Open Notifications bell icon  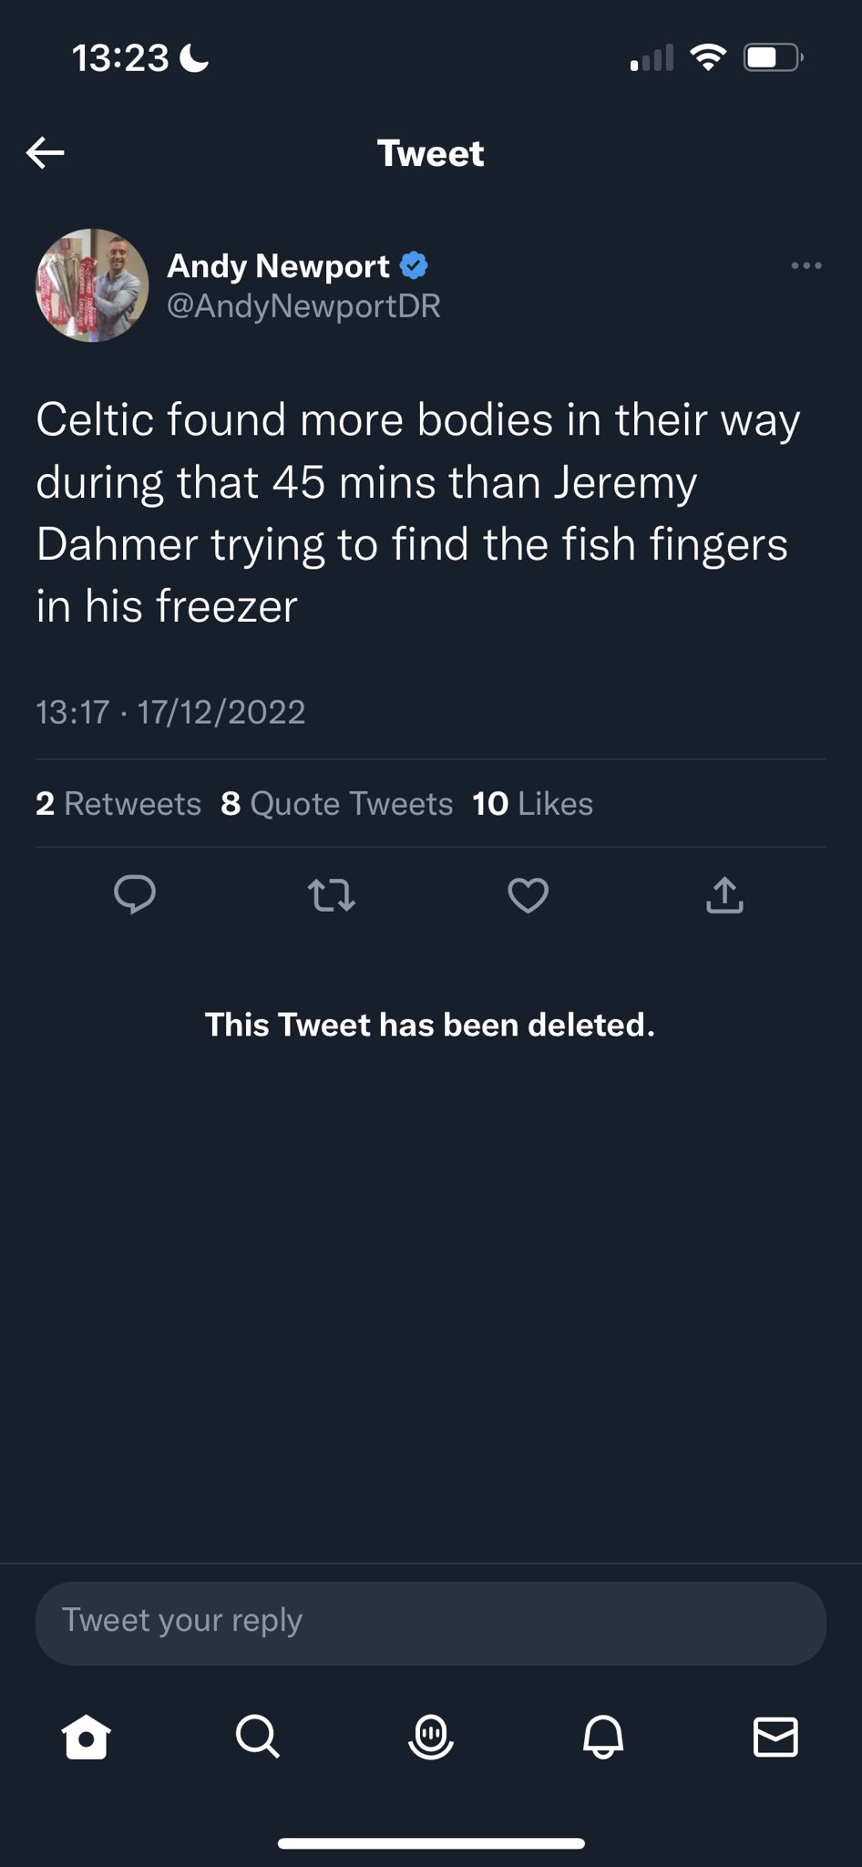603,1737
